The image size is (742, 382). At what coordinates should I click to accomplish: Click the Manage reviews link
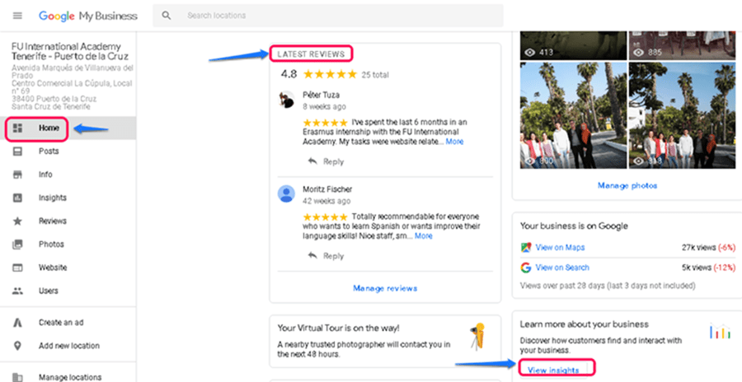pyautogui.click(x=385, y=288)
